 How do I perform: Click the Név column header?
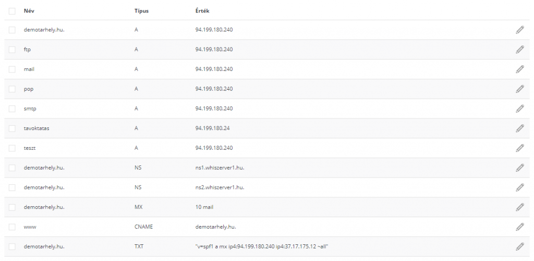tap(29, 10)
